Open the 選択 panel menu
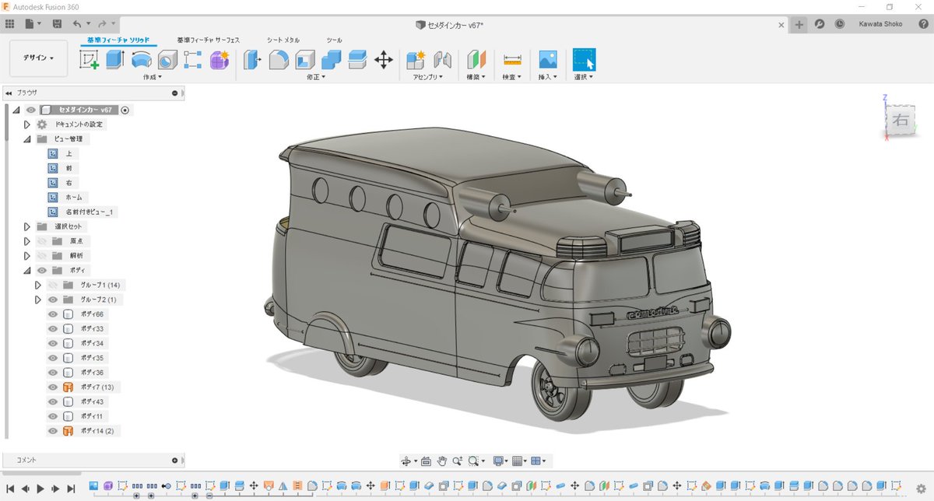This screenshot has height=501, width=934. (x=584, y=77)
